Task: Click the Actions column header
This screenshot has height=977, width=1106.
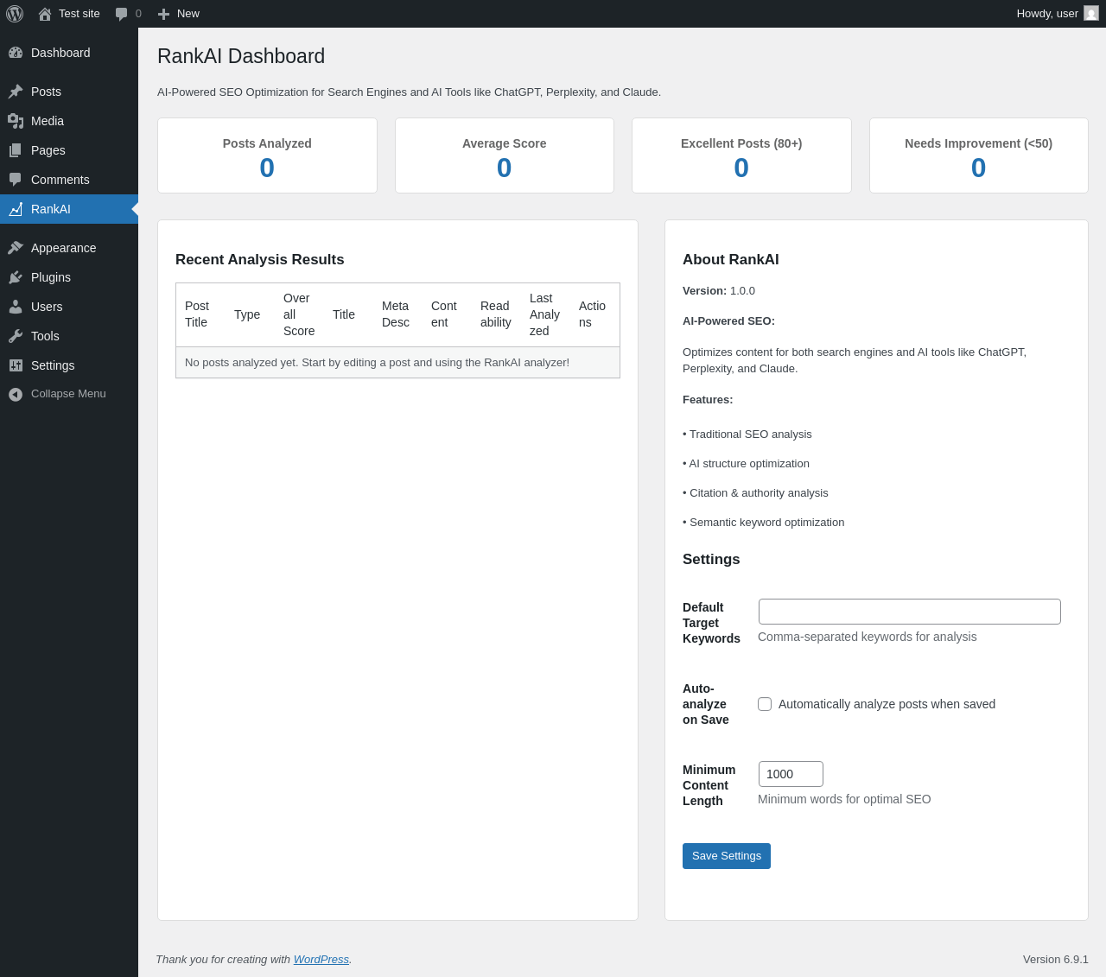Action: click(593, 314)
